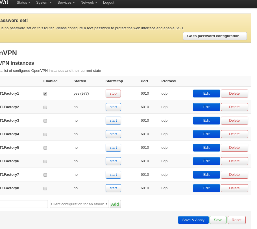Click the 'yes (977)' started status
257x229 pixels.
[x=81, y=94]
